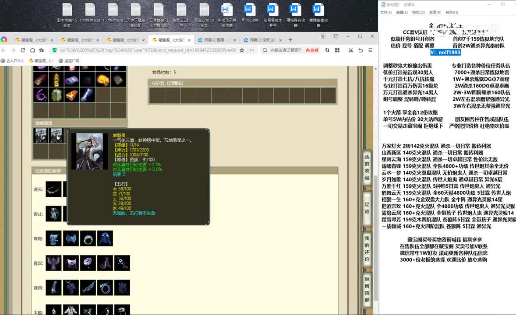The image size is (516, 315).
Task: Click the 寒隐 set ring item
Action: pos(88,238)
